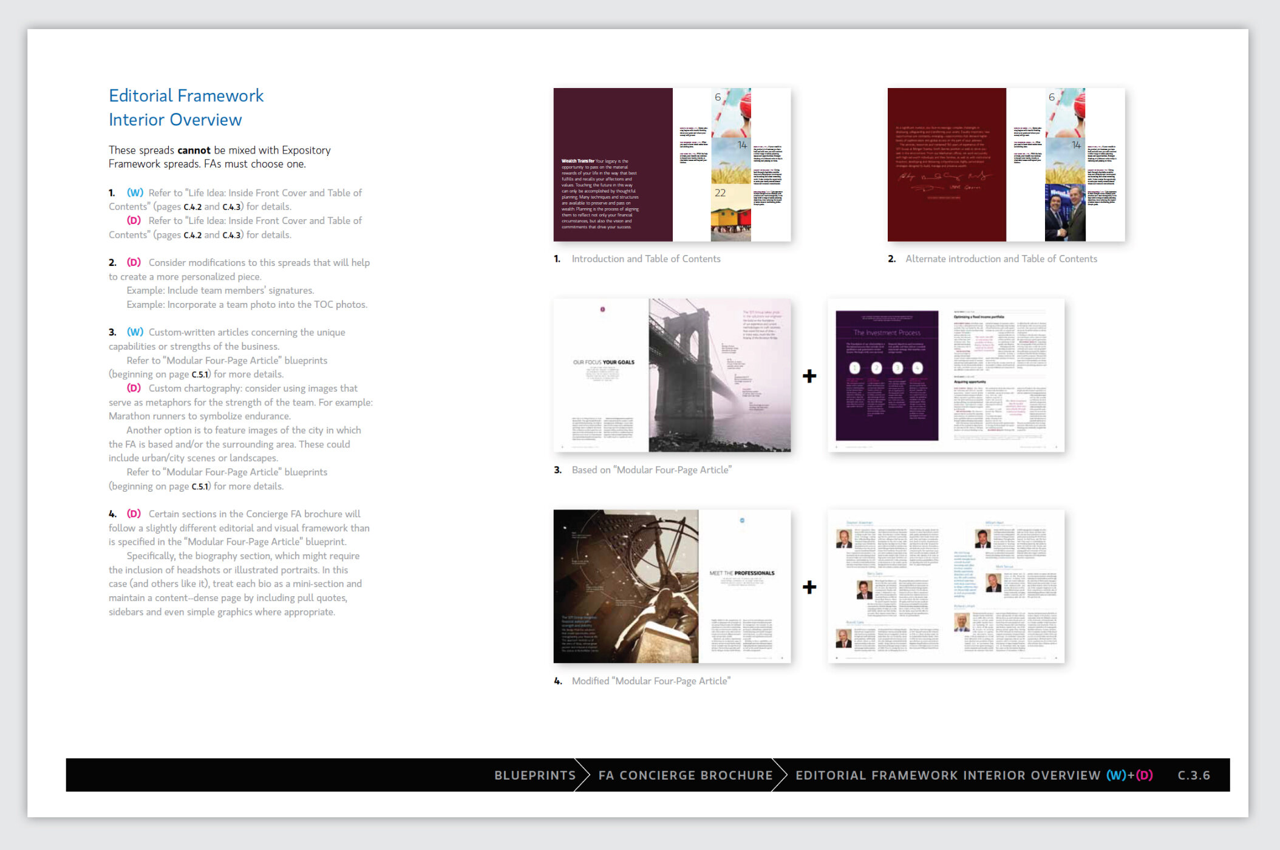The width and height of the screenshot is (1280, 850).
Task: Open the 'Meet the Professionals' spread thumbnail
Action: 672,586
